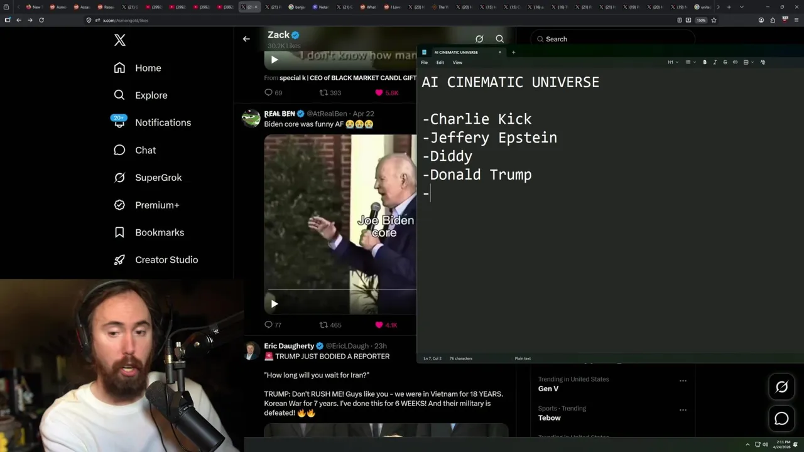Image resolution: width=804 pixels, height=452 pixels.
Task: Add a new Notepad tab
Action: coord(513,52)
